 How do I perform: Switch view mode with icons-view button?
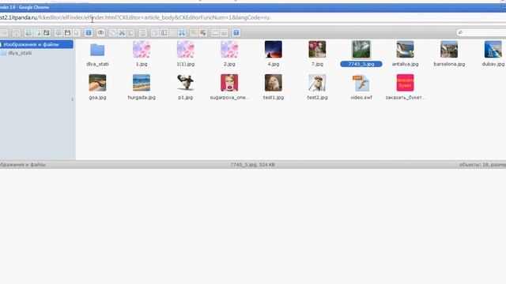tap(215, 32)
